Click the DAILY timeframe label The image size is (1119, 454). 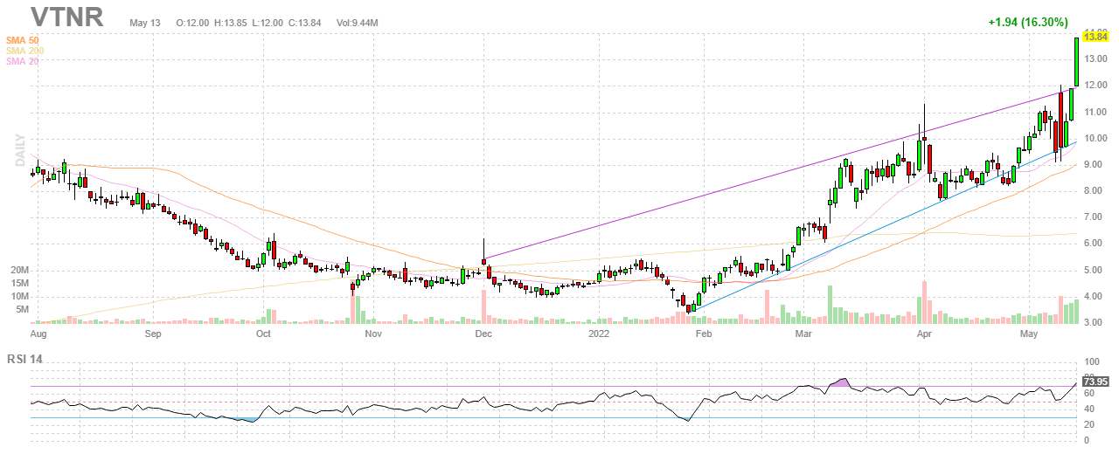click(17, 151)
